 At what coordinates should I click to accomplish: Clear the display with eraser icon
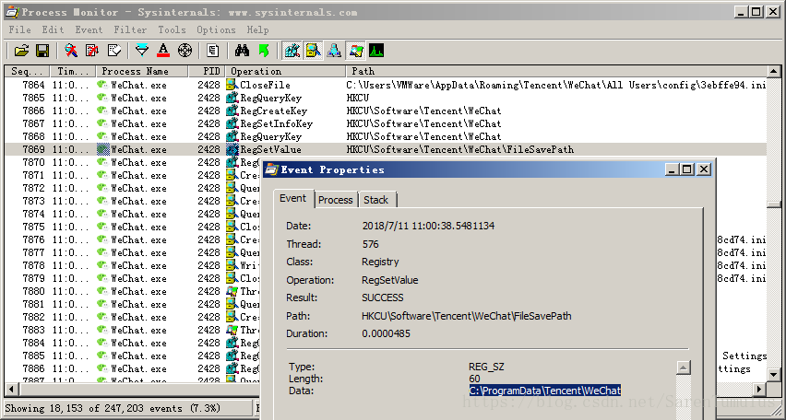113,50
